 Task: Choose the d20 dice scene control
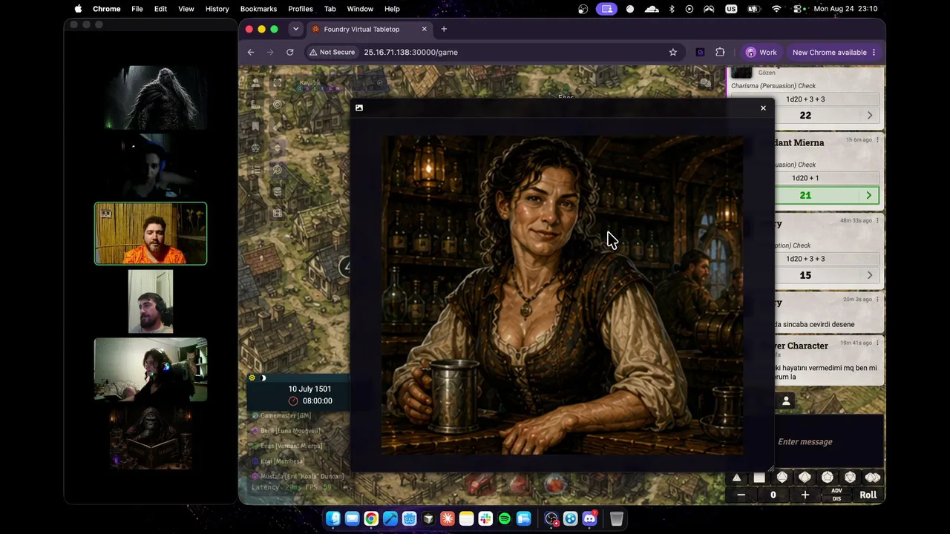point(256,148)
